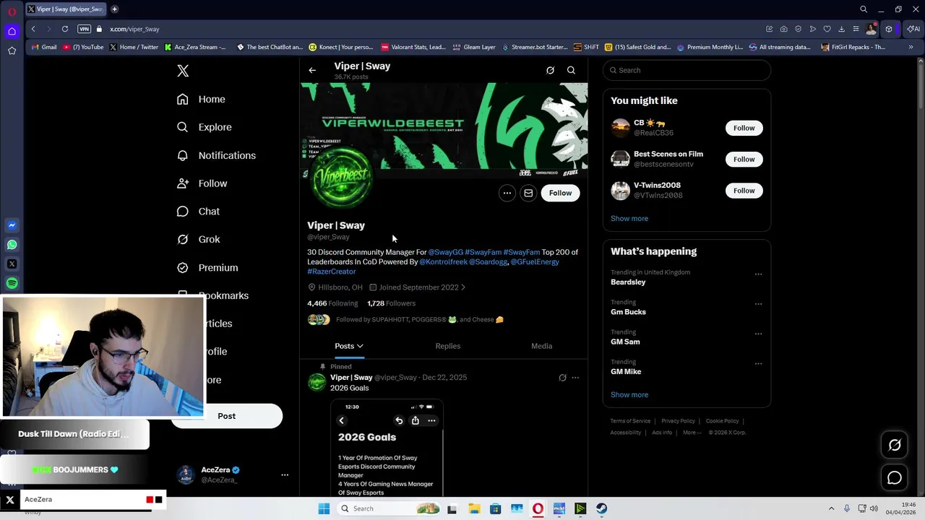This screenshot has width=925, height=520.
Task: Open the floating Grok button
Action: click(895, 445)
